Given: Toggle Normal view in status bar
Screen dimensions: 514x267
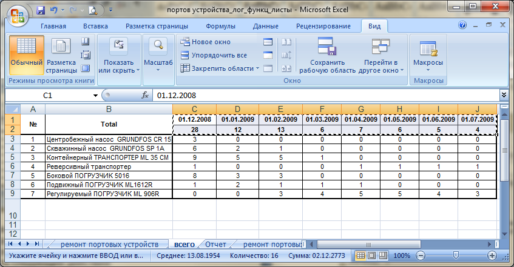Looking at the screenshot, I should pos(360,255).
